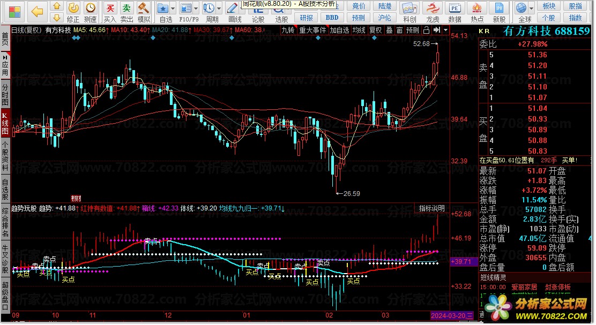Click the 2024-03-20 date marker
The width and height of the screenshot is (596, 325).
[x=452, y=315]
